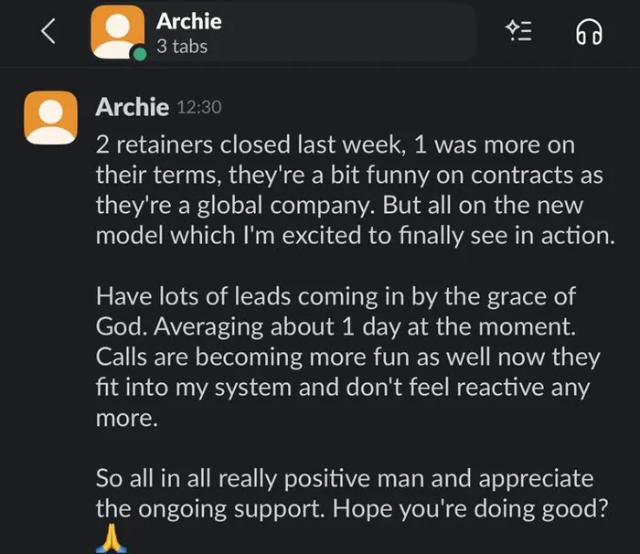Select the paragraph starting 'So all in all'
The width and height of the screenshot is (640, 554).
pyautogui.click(x=352, y=509)
